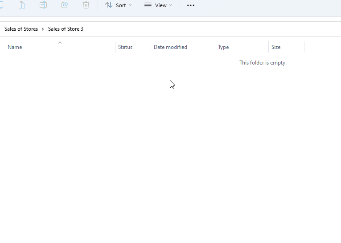The width and height of the screenshot is (341, 243).
Task: Click the address bar blank area
Action: coord(214,29)
